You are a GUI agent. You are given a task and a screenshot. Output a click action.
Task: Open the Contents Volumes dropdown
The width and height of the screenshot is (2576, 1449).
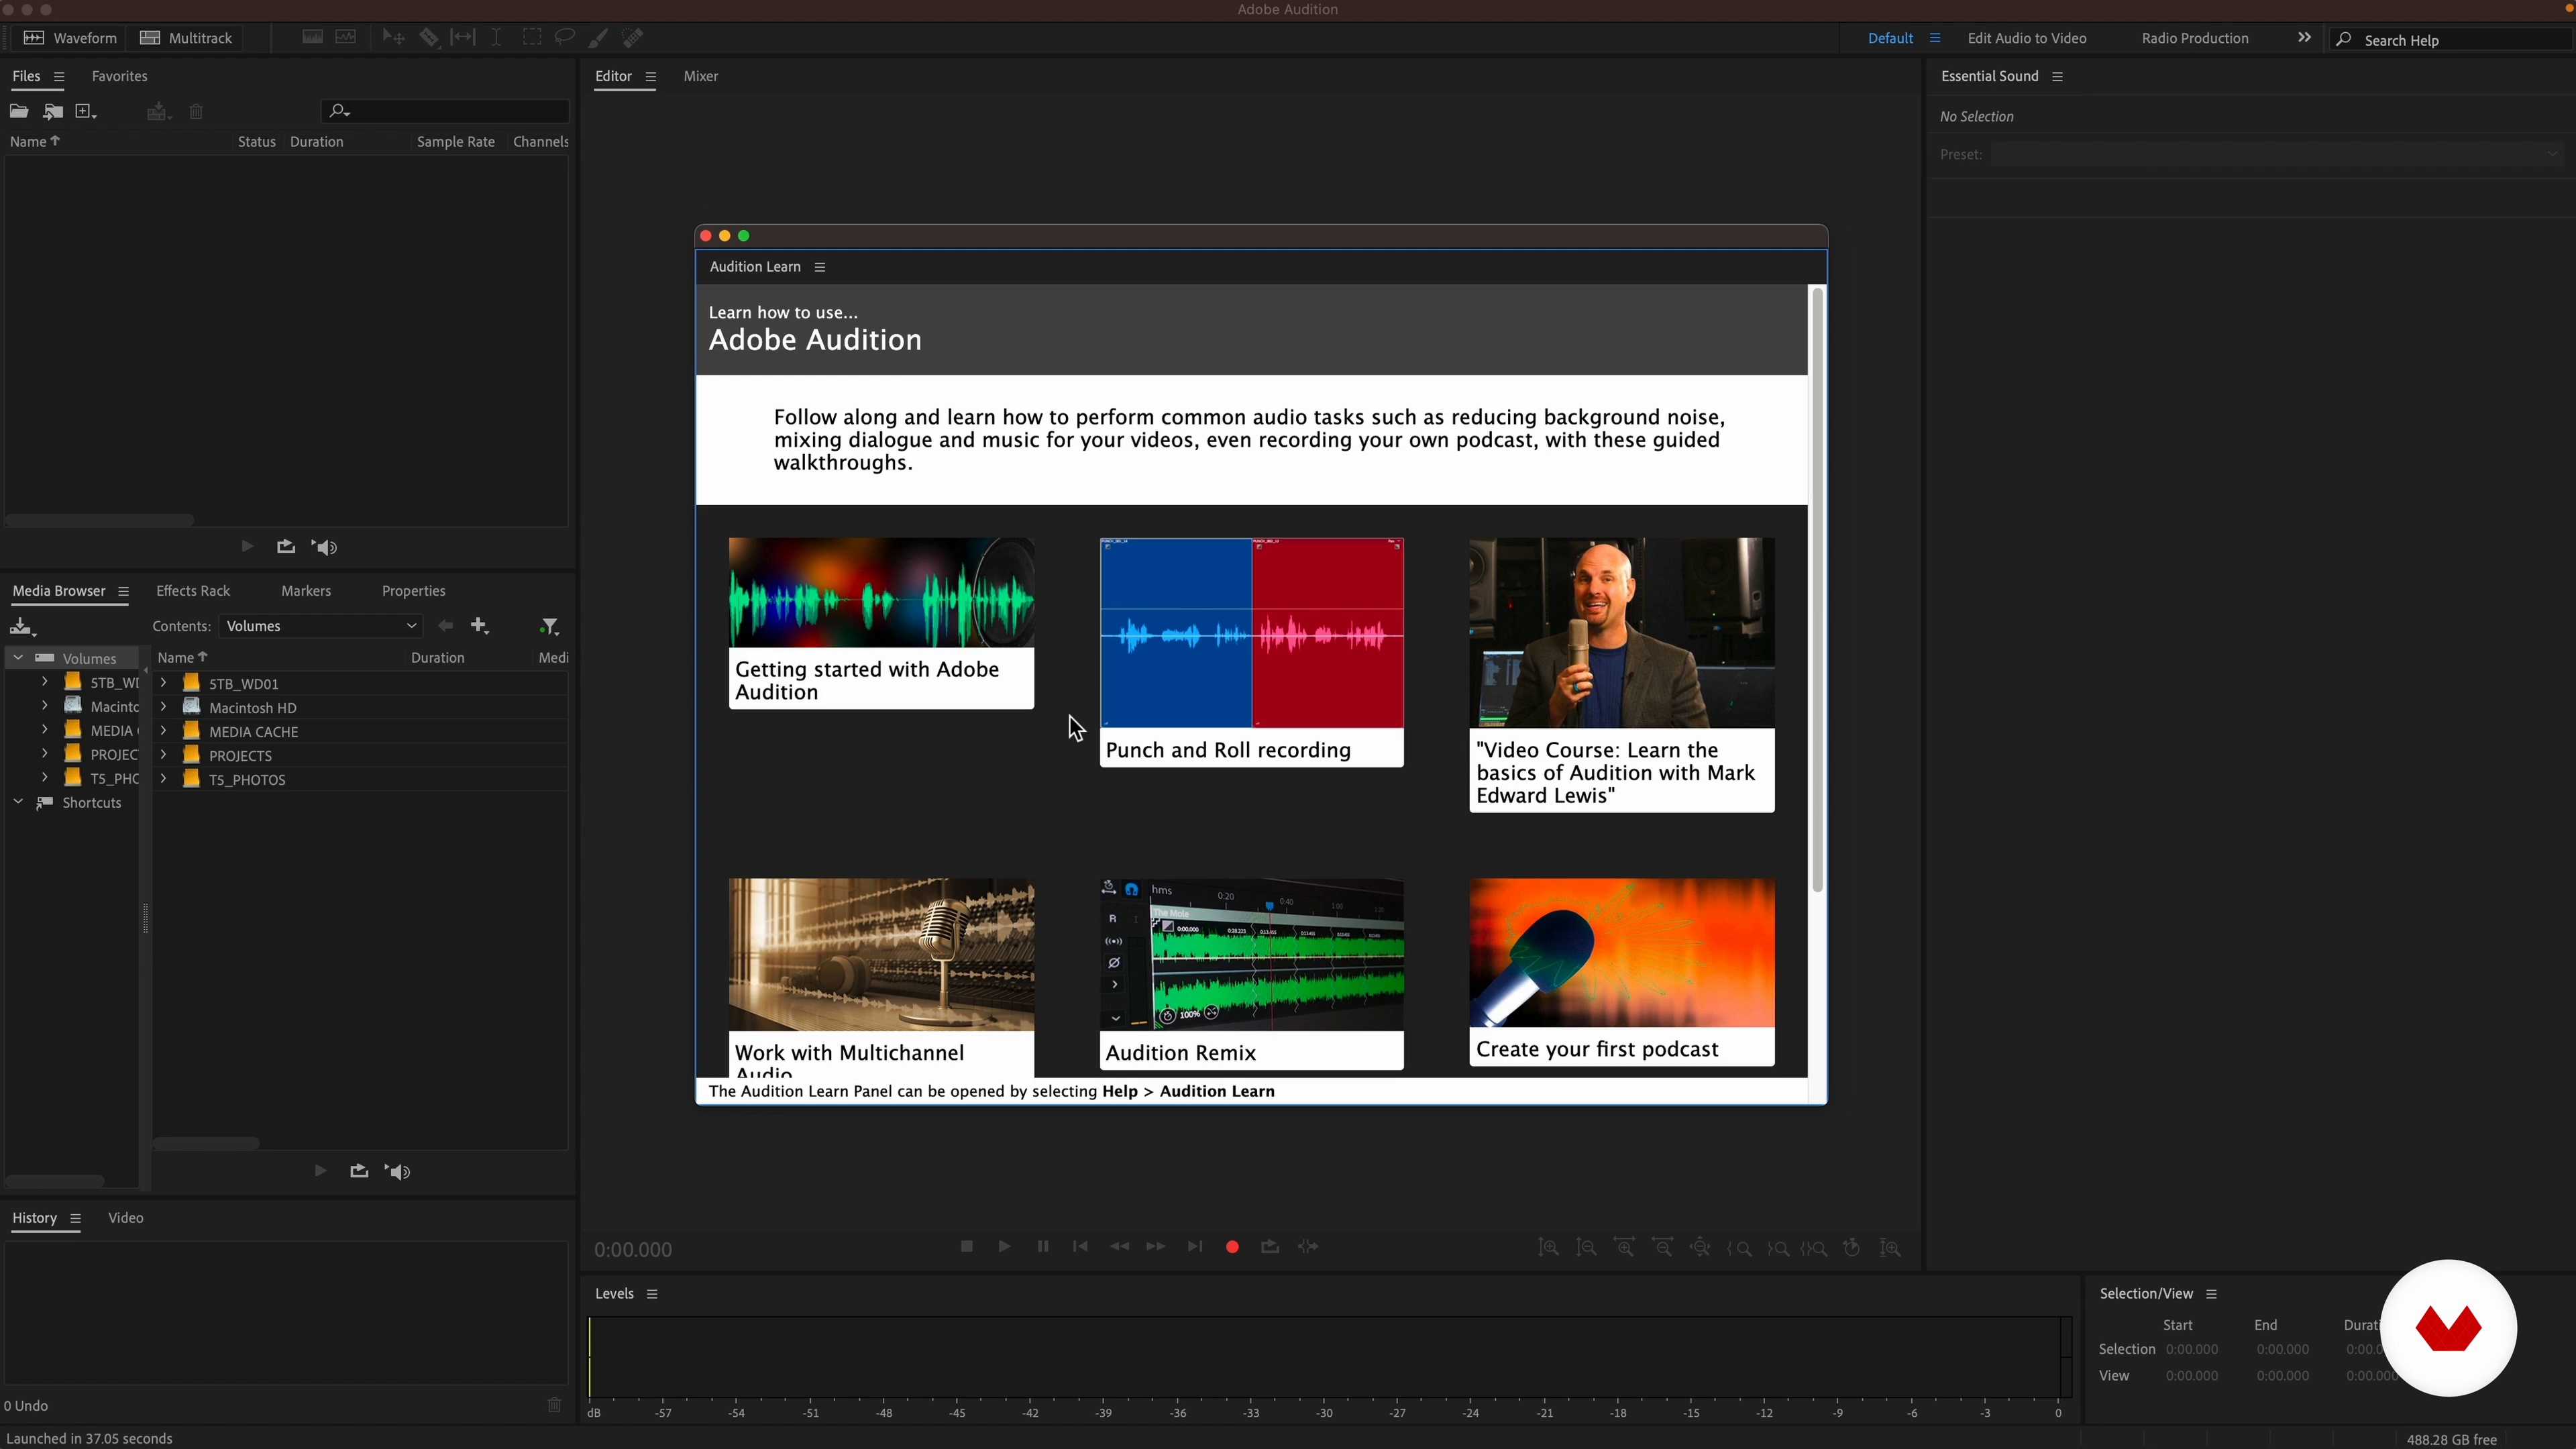point(320,626)
